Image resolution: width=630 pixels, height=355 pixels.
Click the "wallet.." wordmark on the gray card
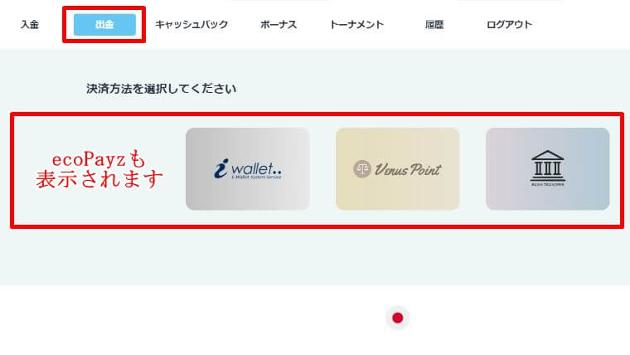point(256,168)
